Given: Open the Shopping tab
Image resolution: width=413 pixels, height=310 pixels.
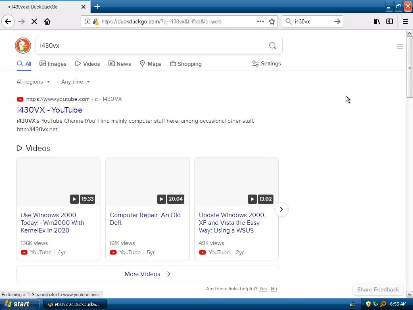Looking at the screenshot, I should [186, 64].
